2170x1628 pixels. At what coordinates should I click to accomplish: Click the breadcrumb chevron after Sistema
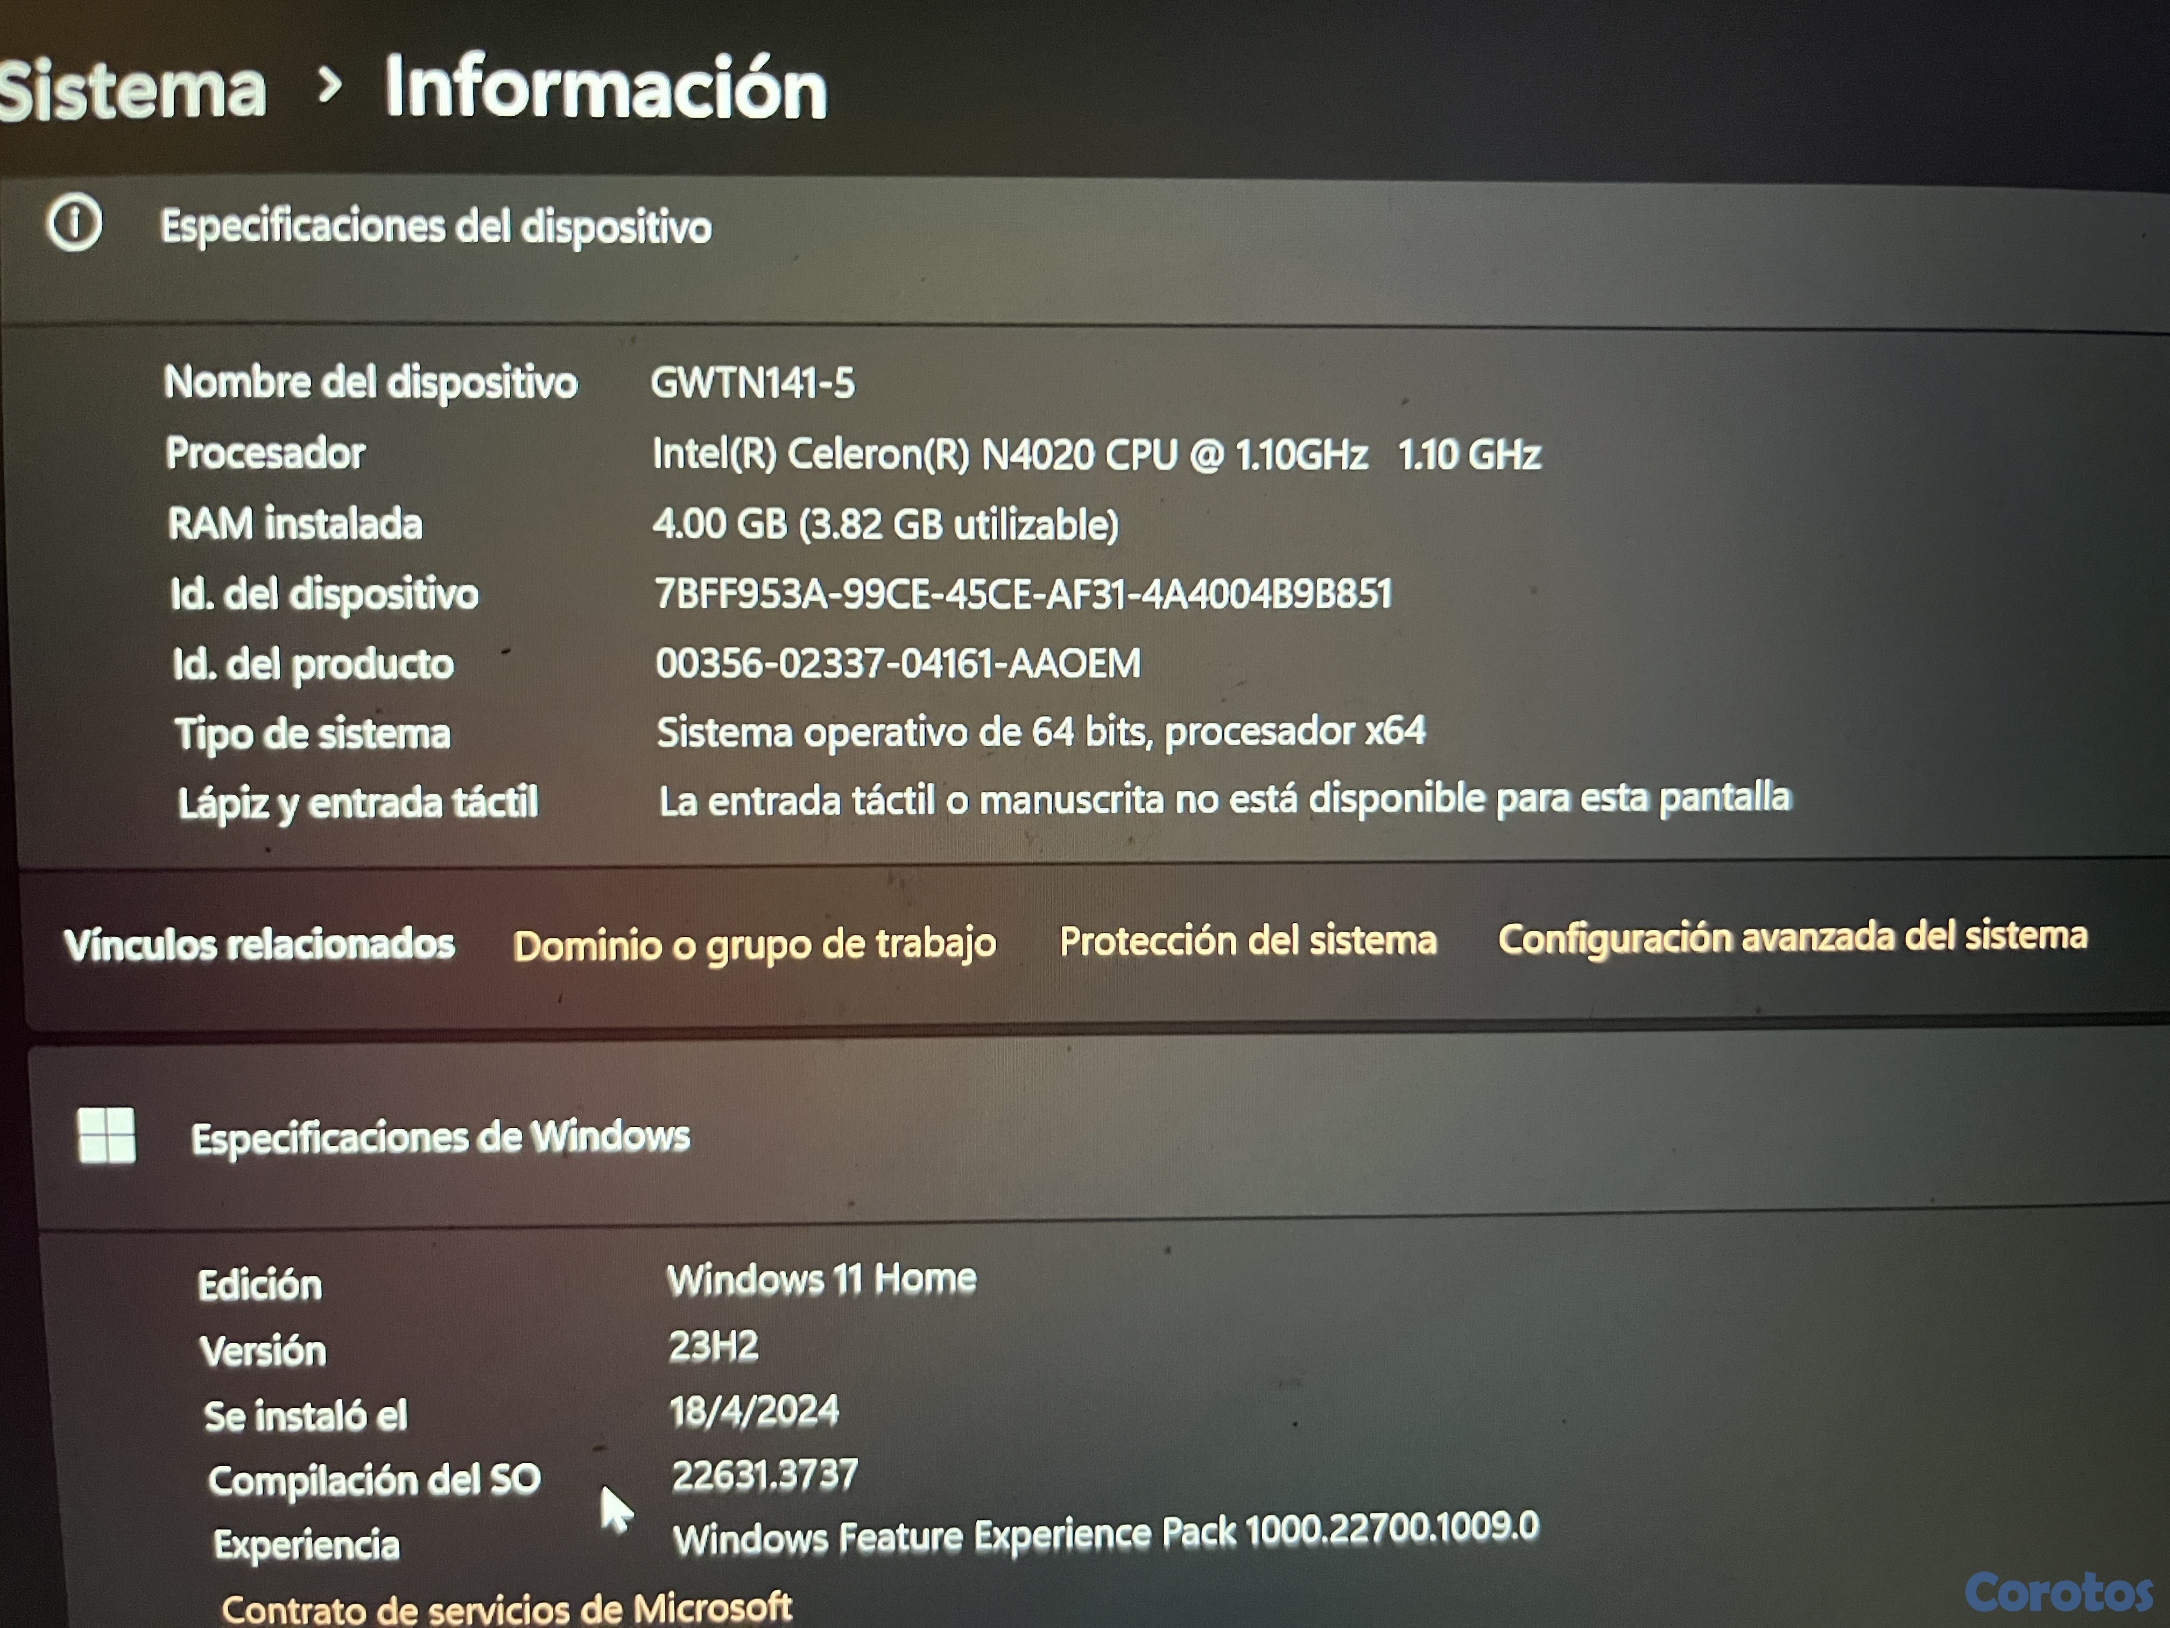point(329,86)
